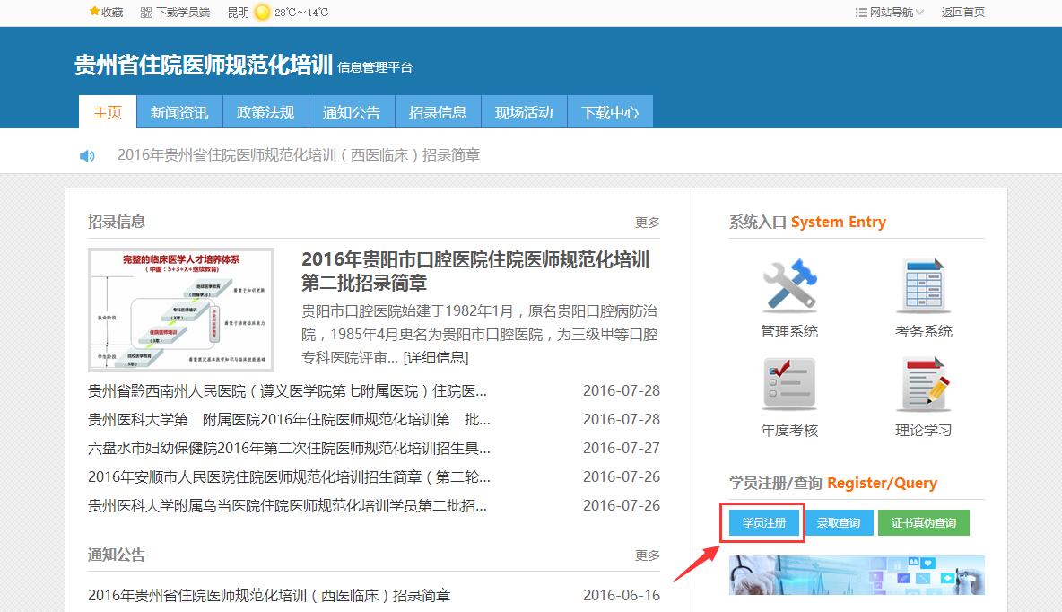Click the speaker announcement icon
This screenshot has width=1062, height=612.
coord(87,156)
